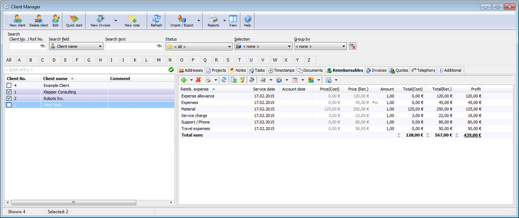Click the New client toolbar icon

(x=17, y=19)
